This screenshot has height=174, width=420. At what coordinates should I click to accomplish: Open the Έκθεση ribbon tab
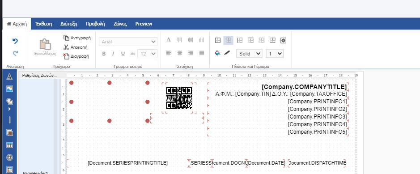44,24
